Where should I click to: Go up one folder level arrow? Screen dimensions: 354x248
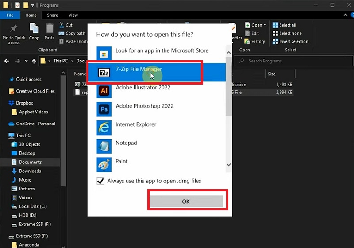(x=34, y=61)
